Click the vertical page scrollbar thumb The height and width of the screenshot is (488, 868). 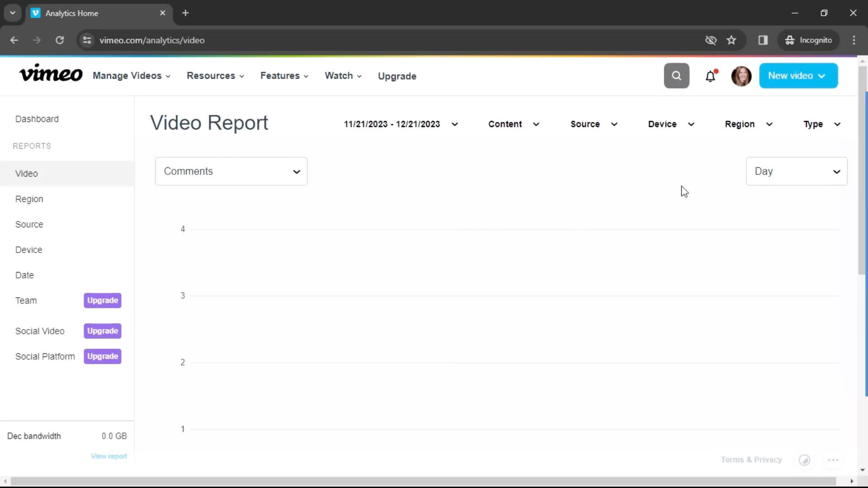pos(862,170)
